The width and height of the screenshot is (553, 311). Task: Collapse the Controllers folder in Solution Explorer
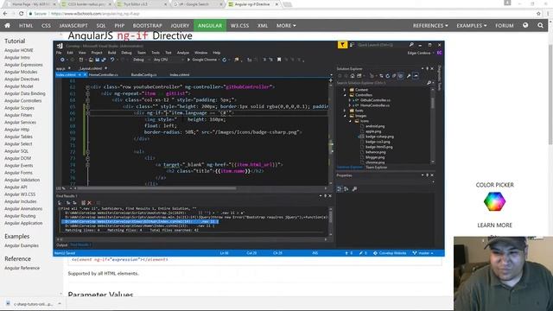click(x=345, y=95)
